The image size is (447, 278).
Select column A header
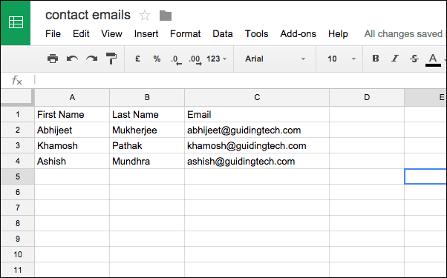pyautogui.click(x=72, y=98)
